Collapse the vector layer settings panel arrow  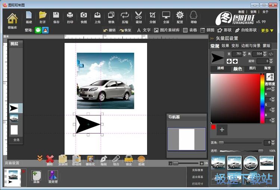(x=212, y=38)
